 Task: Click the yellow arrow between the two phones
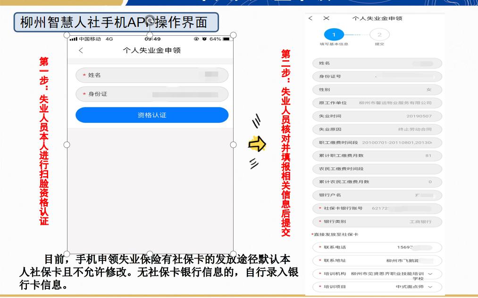point(257,144)
